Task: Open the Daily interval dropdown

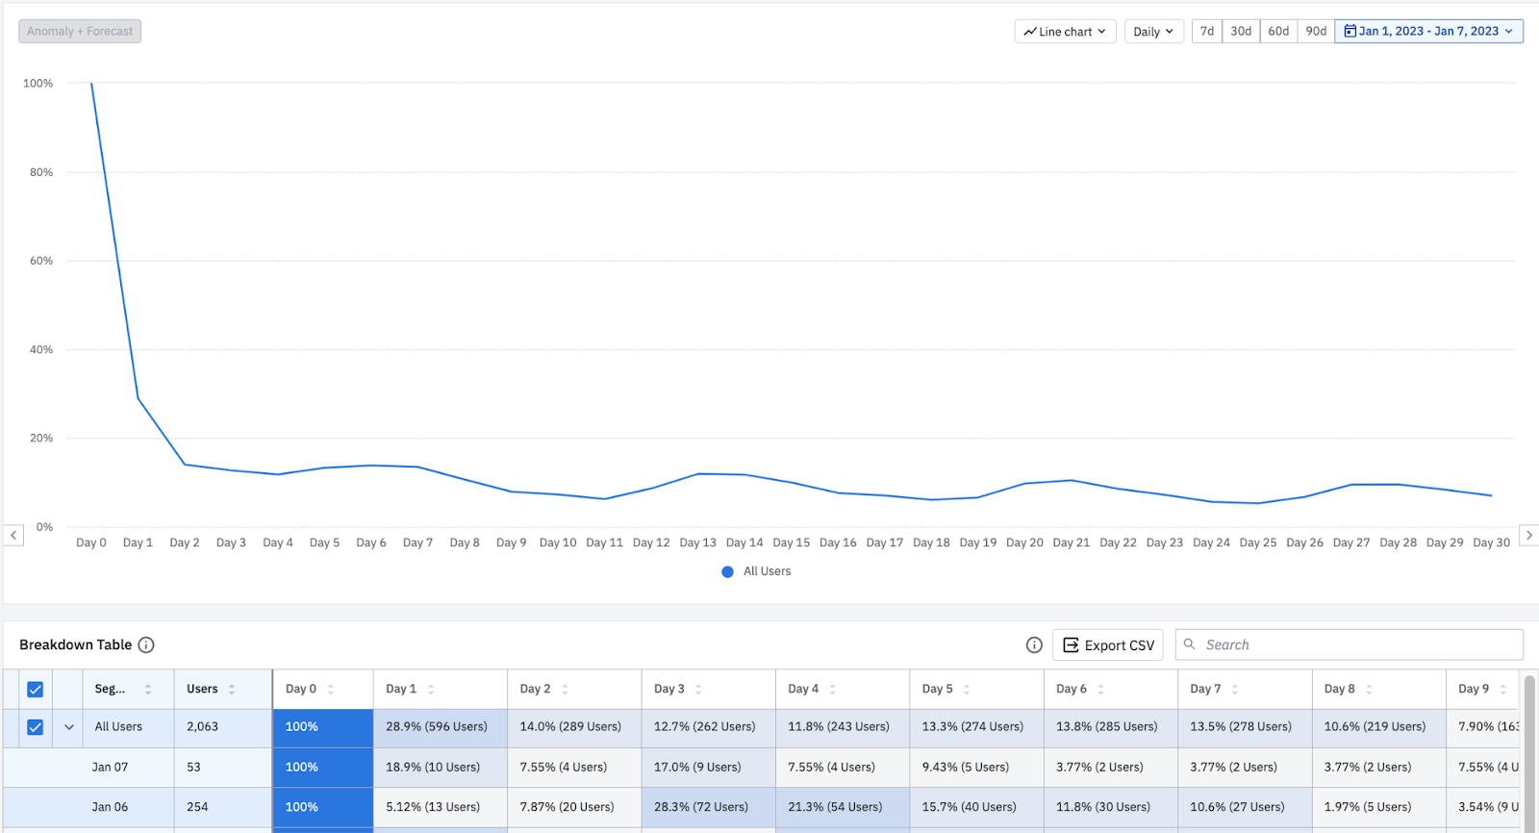Action: pos(1153,32)
